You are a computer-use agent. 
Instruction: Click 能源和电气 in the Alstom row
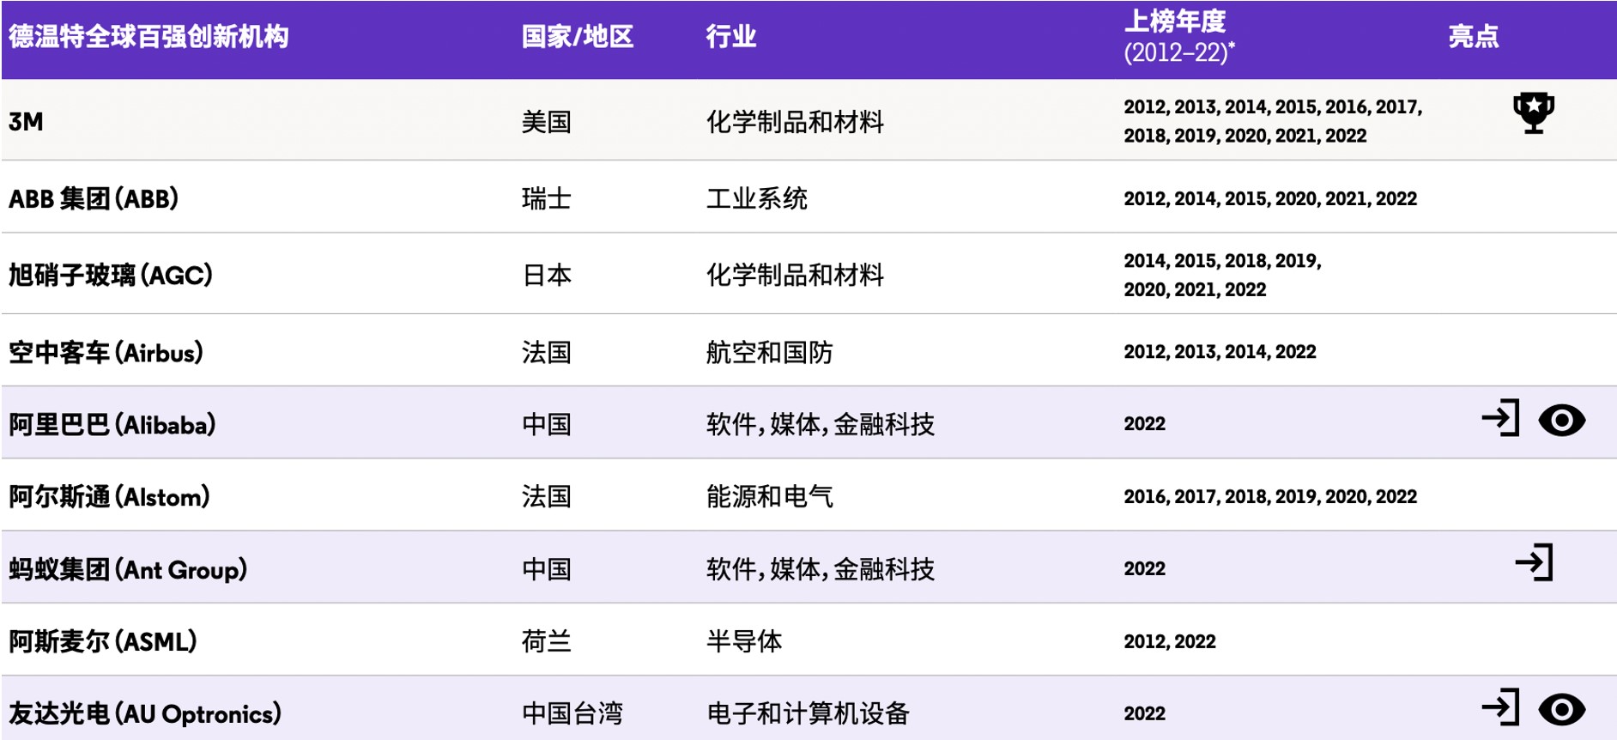click(x=769, y=497)
